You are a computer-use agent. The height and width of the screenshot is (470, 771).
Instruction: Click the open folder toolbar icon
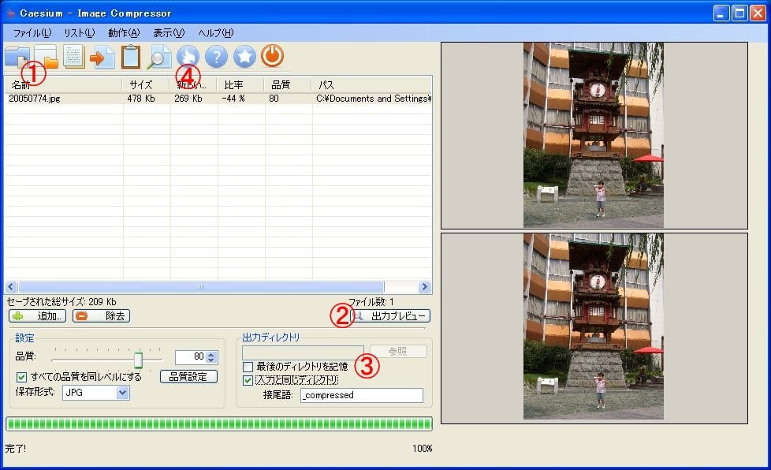coord(45,58)
